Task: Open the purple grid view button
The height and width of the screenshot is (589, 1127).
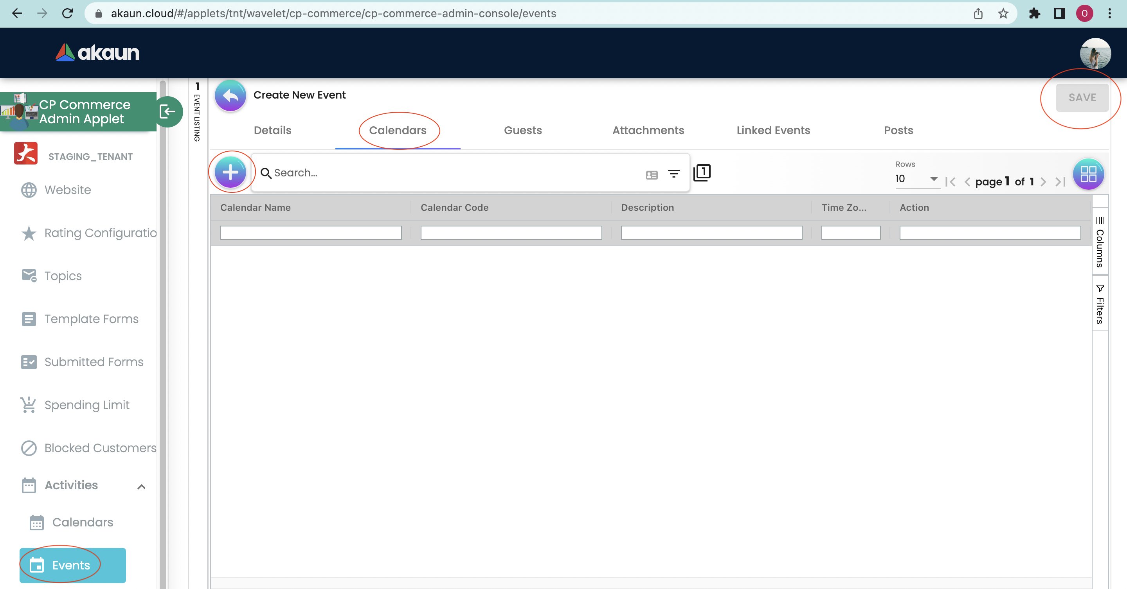Action: click(x=1088, y=174)
